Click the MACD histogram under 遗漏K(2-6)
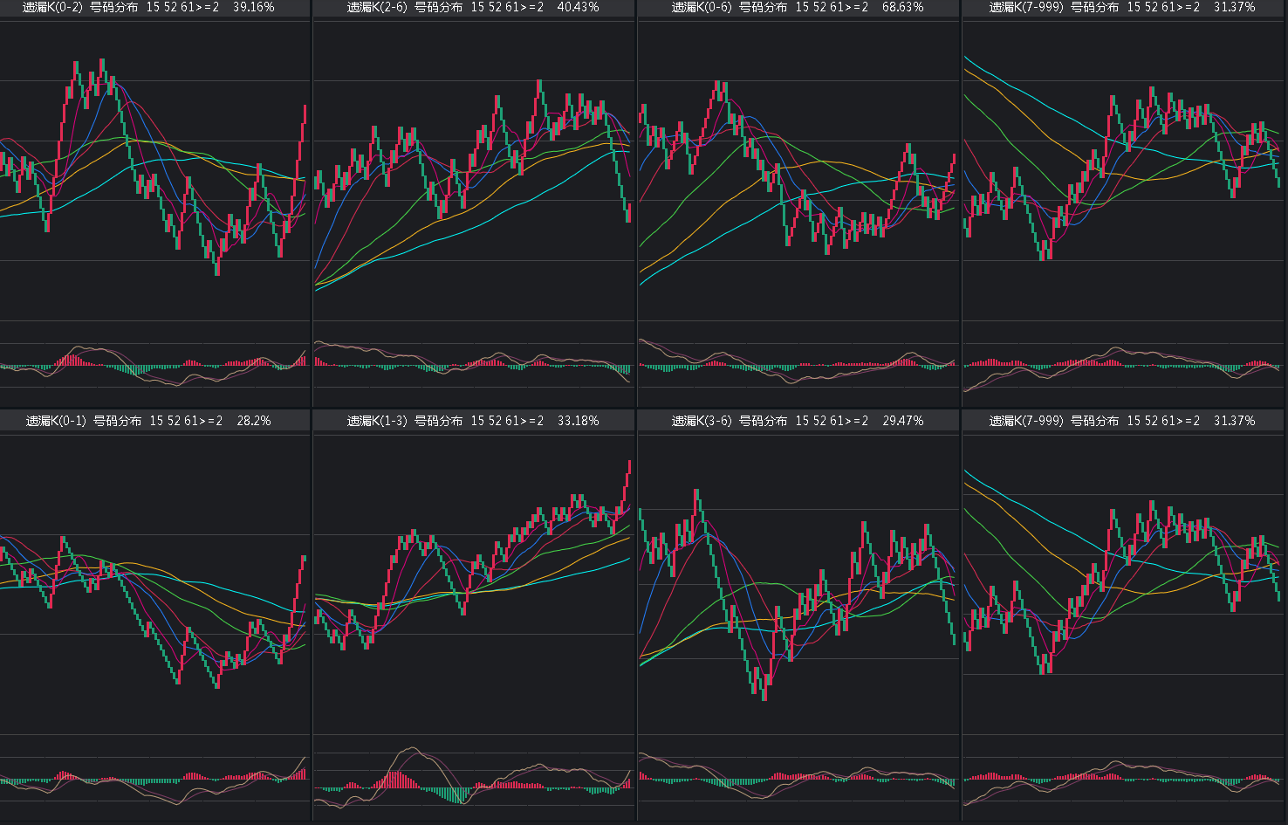The width and height of the screenshot is (1288, 825). pos(474,365)
